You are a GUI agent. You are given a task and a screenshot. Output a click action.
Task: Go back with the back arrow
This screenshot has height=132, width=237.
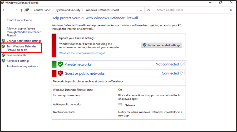pos(4,10)
